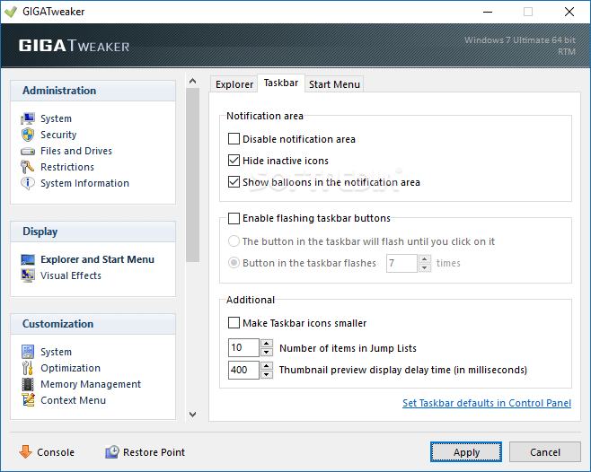Screen dimensions: 591x472
Task: Create a Restore Point
Action: pyautogui.click(x=154, y=451)
